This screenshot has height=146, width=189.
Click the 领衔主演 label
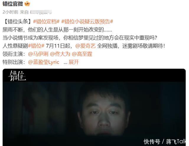tap(14, 54)
